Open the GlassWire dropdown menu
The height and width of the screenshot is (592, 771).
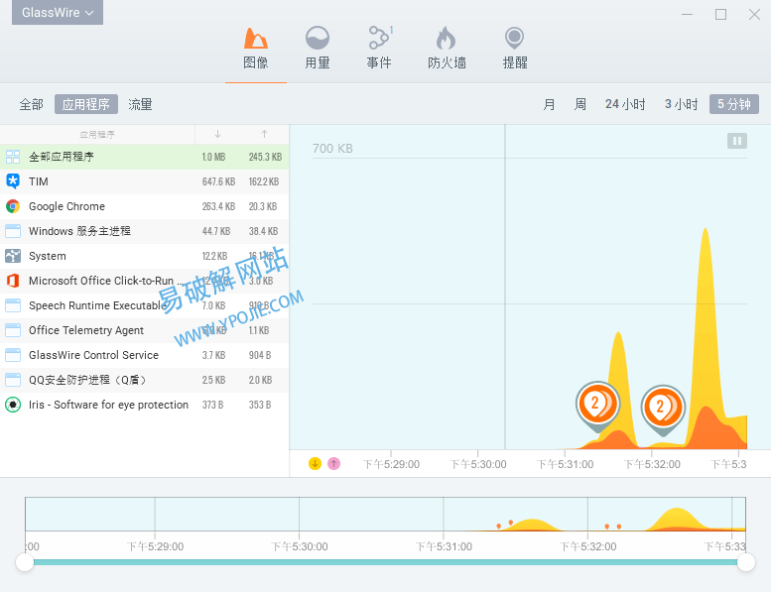pyautogui.click(x=58, y=13)
